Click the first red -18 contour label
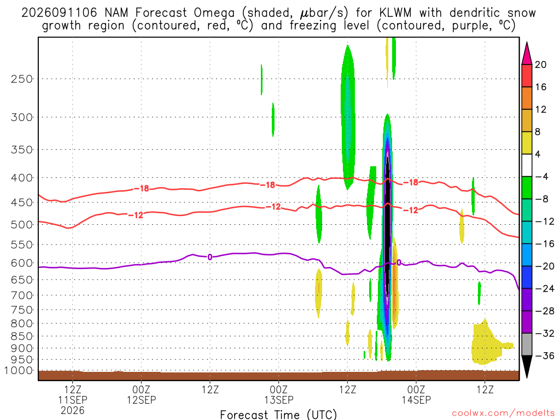The image size is (560, 420). pyautogui.click(x=142, y=188)
